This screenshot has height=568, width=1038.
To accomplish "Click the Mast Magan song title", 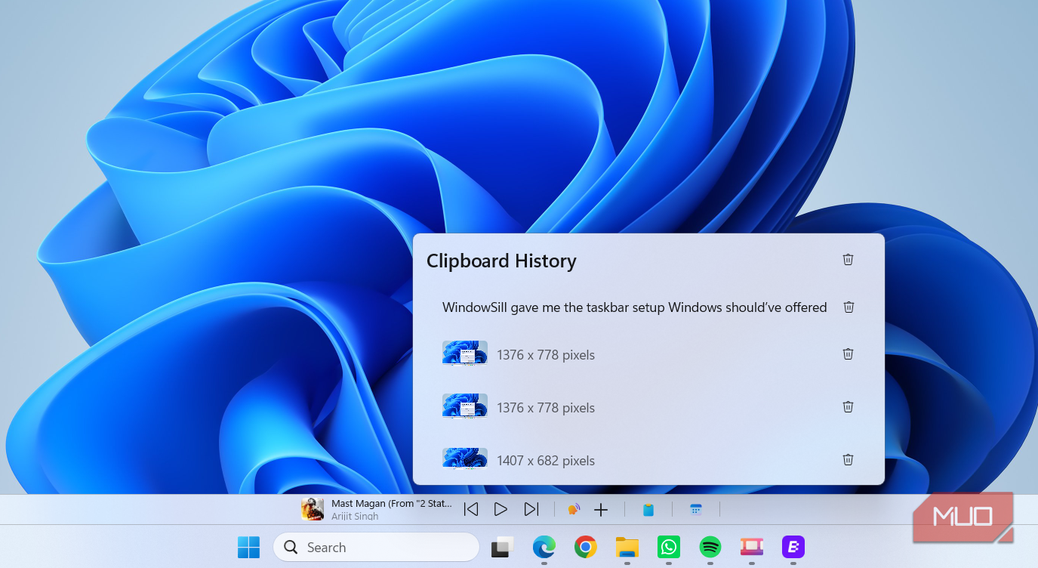I will point(392,503).
